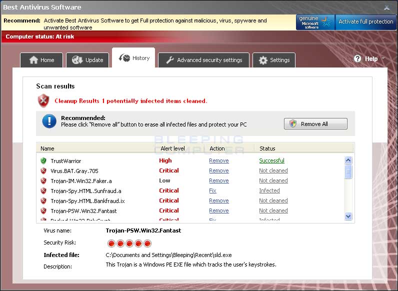Click the wrench icon on Advanced security tab
The height and width of the screenshot is (291, 398).
pos(169,60)
